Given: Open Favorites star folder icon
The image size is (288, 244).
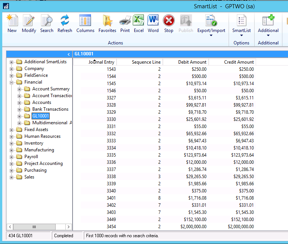Looking at the screenshot, I should (107, 20).
